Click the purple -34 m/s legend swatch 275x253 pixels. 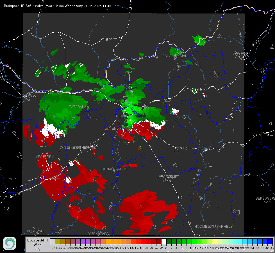83,241
